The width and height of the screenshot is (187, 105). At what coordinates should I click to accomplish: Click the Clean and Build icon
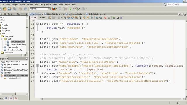click(x=65, y=9)
